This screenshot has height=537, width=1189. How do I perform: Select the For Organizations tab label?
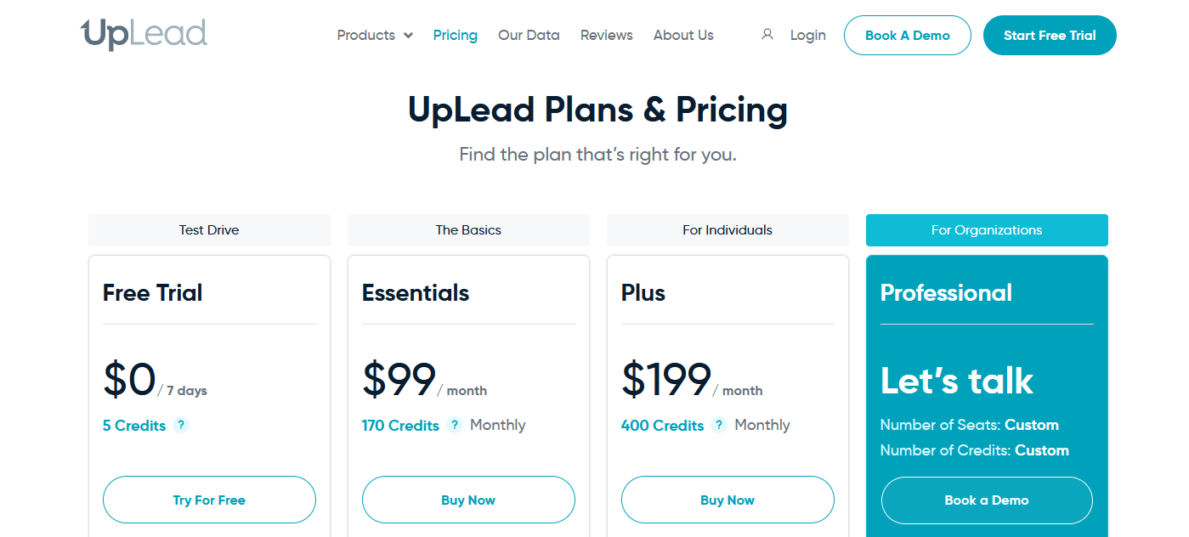click(x=987, y=230)
